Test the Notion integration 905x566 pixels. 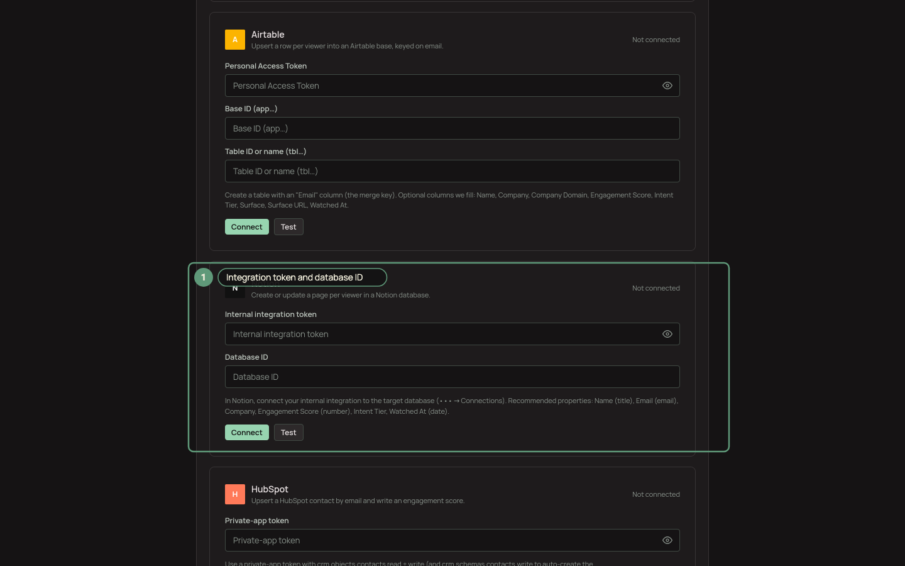[x=288, y=433]
